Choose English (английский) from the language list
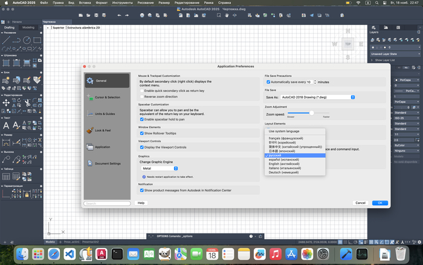Image resolution: width=423 pixels, height=265 pixels. [x=285, y=164]
